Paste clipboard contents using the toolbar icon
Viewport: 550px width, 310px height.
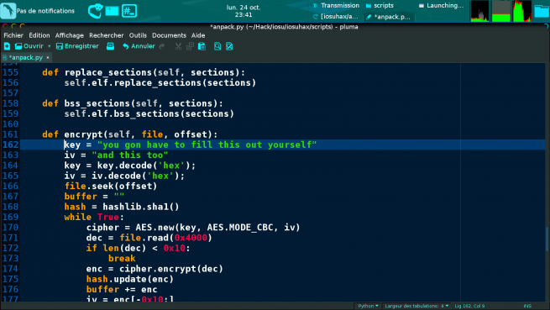(202, 46)
